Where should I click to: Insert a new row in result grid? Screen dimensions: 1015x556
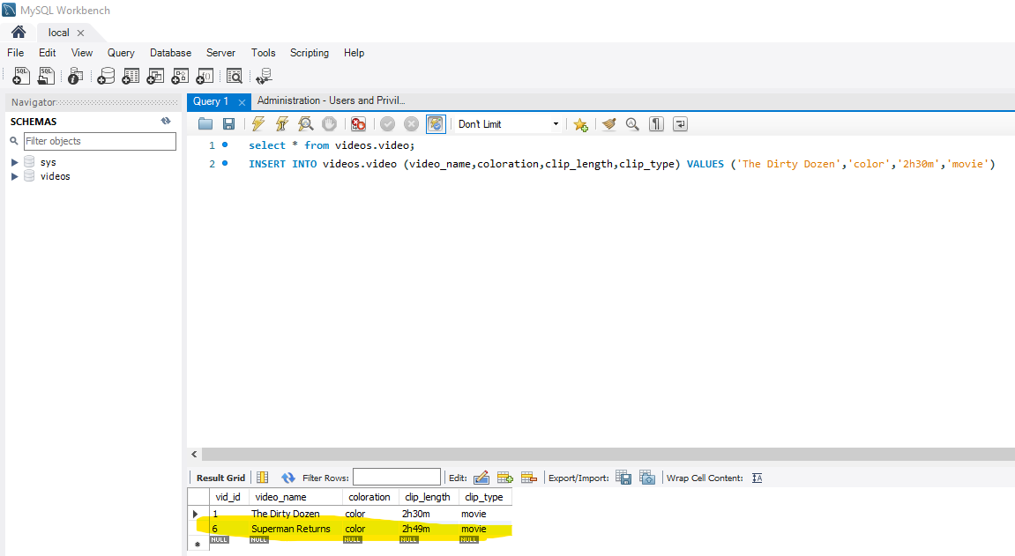505,478
